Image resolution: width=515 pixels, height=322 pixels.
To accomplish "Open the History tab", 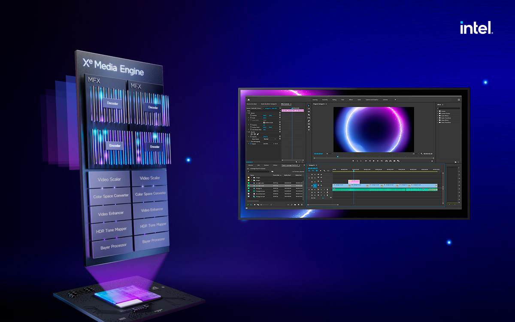I will click(x=275, y=165).
